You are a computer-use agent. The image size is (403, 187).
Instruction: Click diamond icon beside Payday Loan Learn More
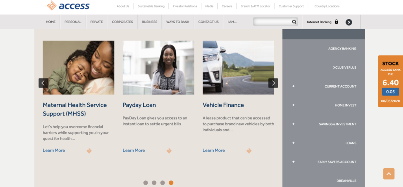coord(169,150)
